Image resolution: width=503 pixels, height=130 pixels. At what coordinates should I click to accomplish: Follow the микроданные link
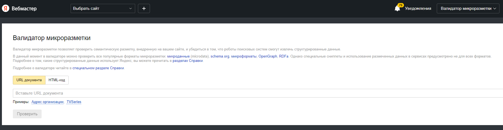pos(178,56)
